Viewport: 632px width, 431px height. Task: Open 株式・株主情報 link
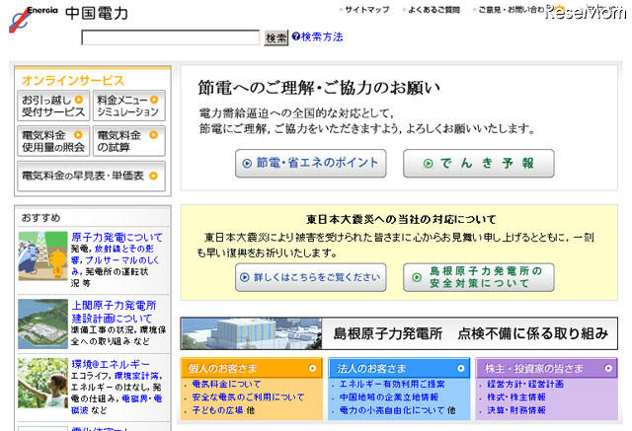point(516,397)
